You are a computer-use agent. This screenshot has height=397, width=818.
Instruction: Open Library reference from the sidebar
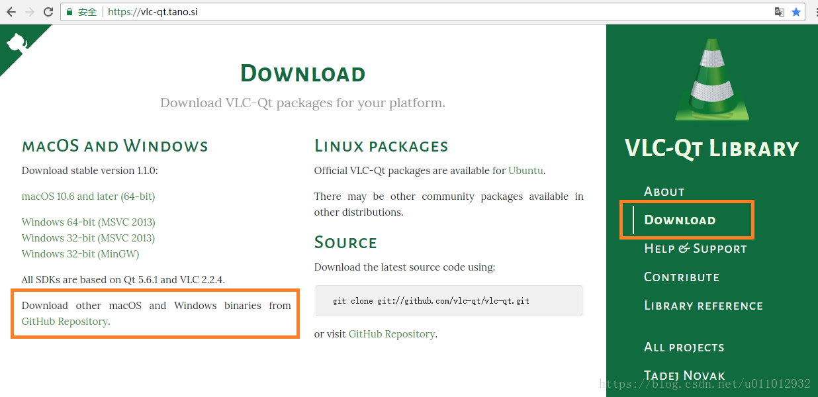coord(704,306)
